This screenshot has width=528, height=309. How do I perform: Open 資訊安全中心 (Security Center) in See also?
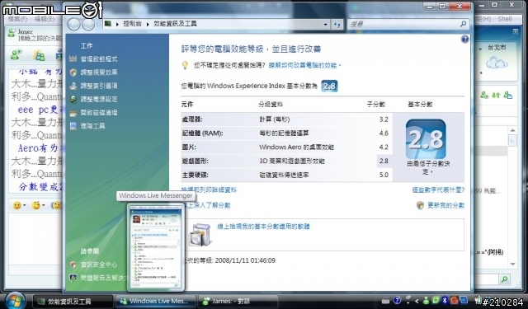(x=99, y=265)
